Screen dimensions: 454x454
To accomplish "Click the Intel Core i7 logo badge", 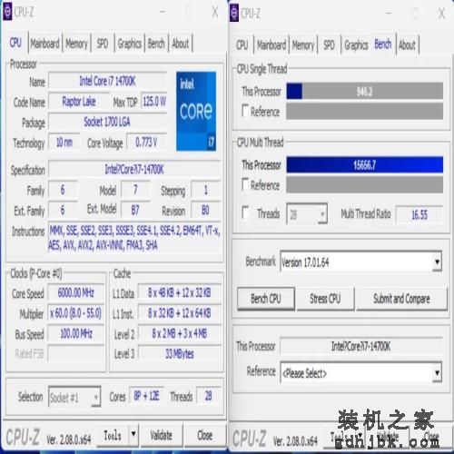I will (x=196, y=111).
